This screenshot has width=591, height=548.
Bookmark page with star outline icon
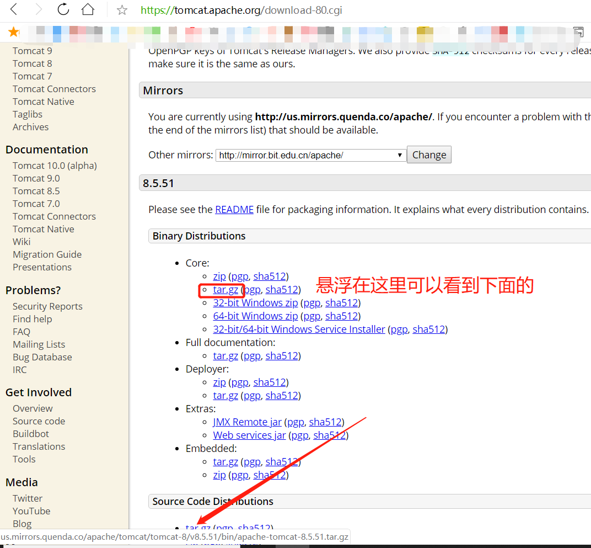click(x=122, y=10)
